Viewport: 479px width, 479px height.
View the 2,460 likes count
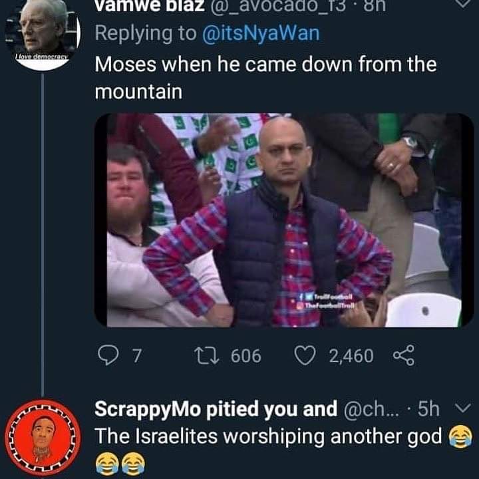pos(351,356)
